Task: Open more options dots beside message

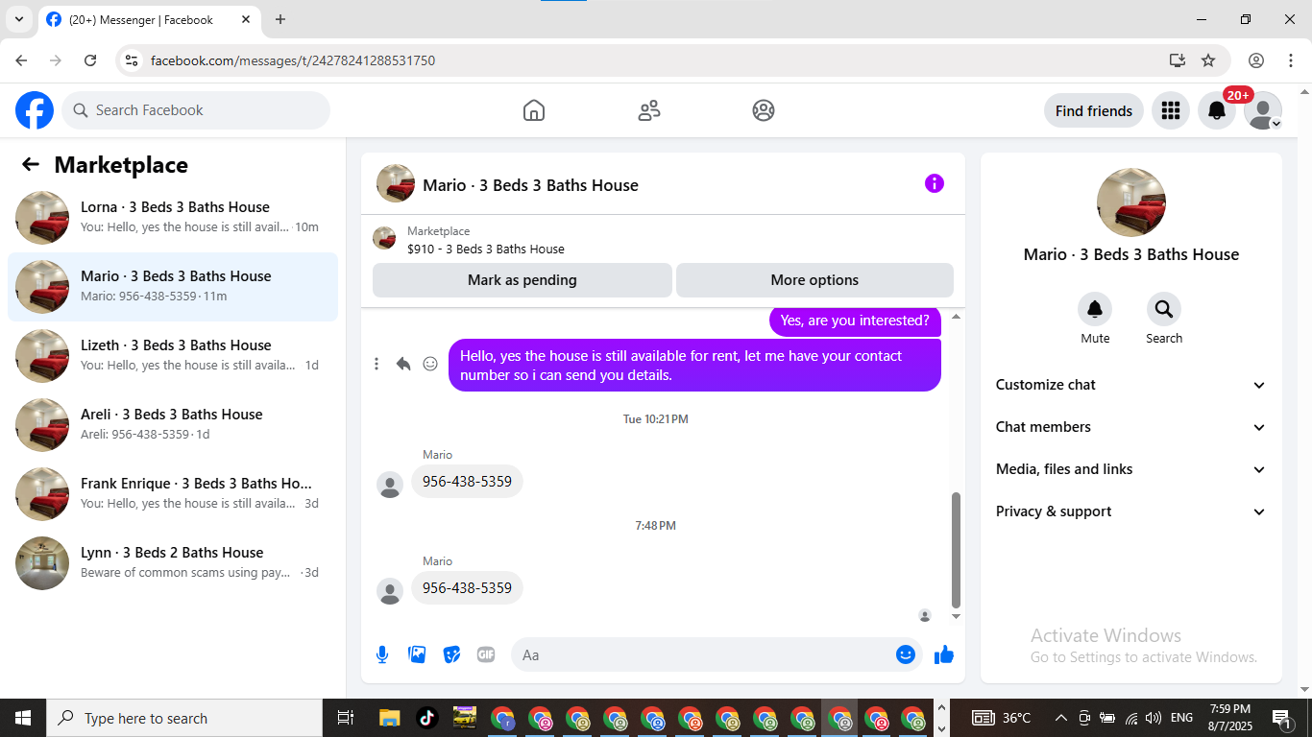Action: coord(377,364)
